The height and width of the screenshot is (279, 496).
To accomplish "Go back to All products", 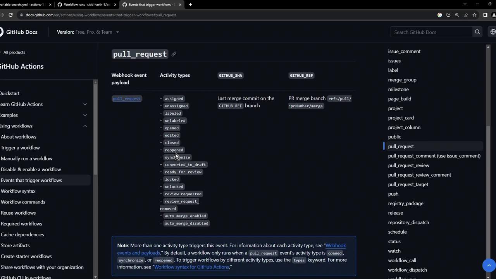I will [14, 52].
